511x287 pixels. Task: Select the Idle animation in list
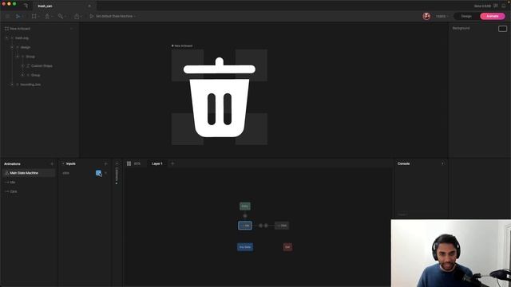[13, 183]
